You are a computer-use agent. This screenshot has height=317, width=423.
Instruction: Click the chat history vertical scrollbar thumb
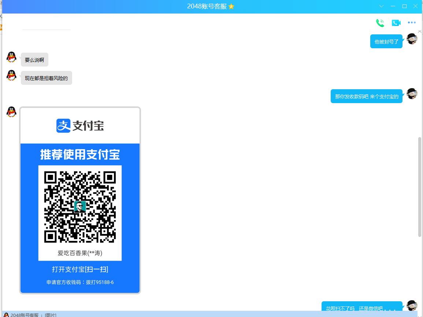tap(419, 187)
